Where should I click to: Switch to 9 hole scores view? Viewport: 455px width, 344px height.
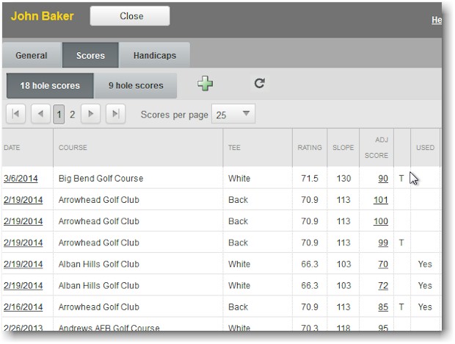[x=136, y=85]
